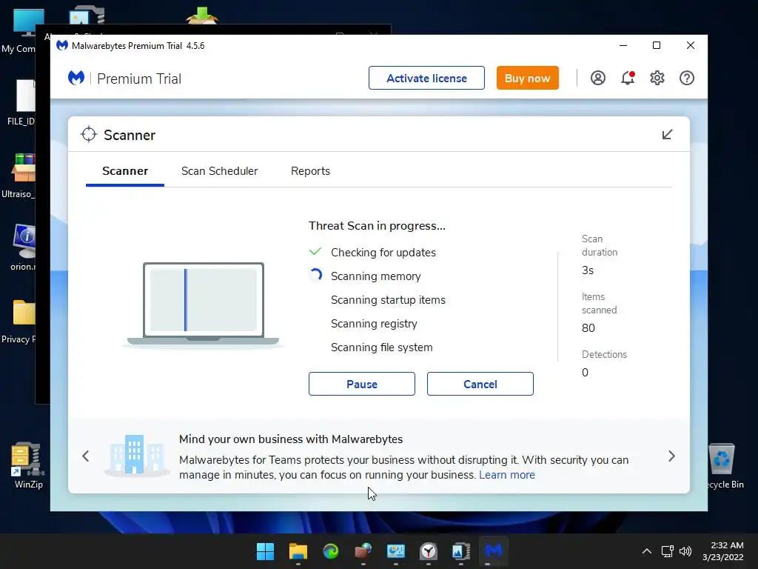The height and width of the screenshot is (569, 758).
Task: Open the clock app on the taskbar
Action: pos(429,551)
